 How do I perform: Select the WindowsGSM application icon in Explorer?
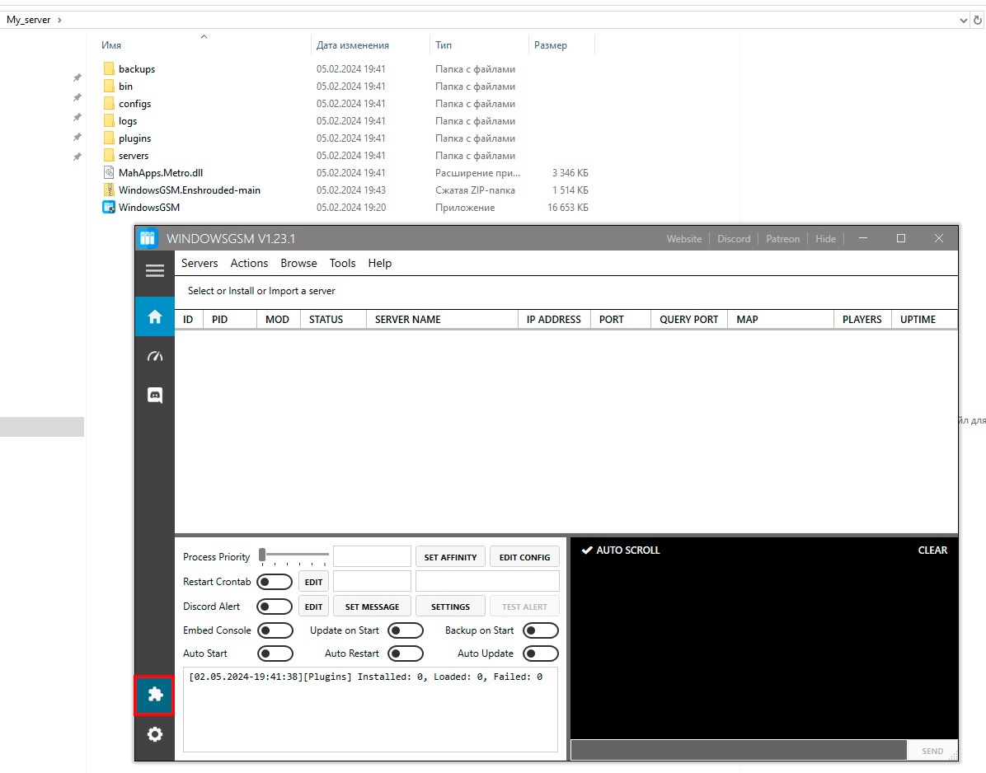click(x=109, y=207)
